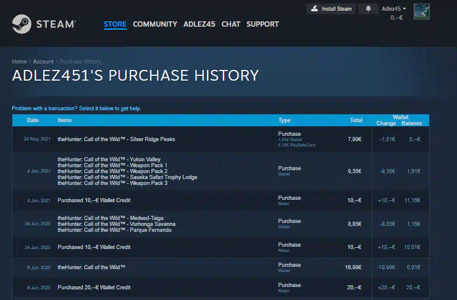Click the Wallet Balance column header
The width and height of the screenshot is (457, 300).
tap(411, 123)
